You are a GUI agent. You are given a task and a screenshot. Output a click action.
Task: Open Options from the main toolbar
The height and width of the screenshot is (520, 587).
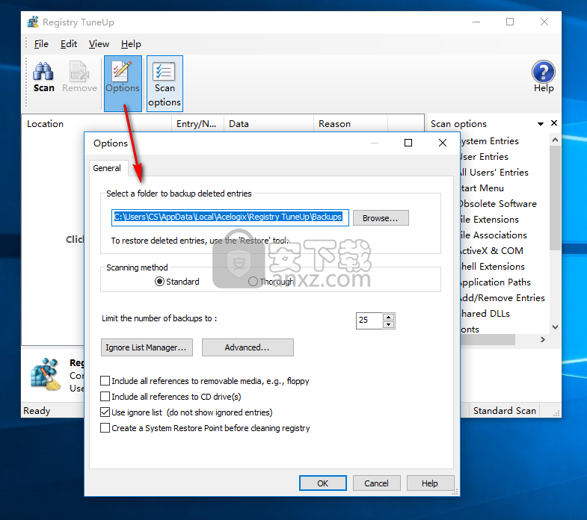(x=123, y=83)
